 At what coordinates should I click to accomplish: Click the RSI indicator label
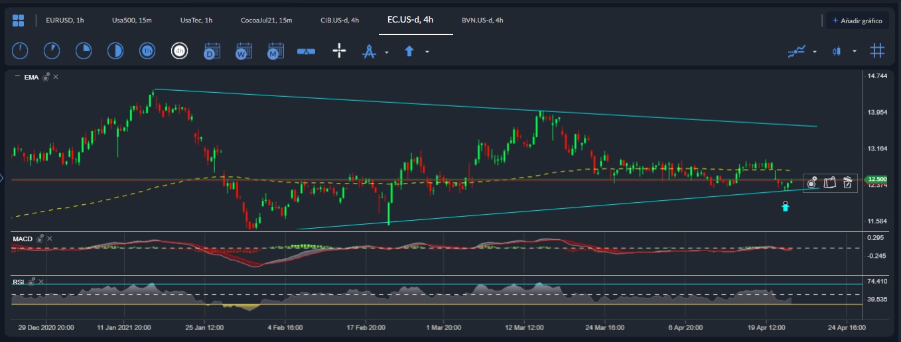(x=19, y=282)
